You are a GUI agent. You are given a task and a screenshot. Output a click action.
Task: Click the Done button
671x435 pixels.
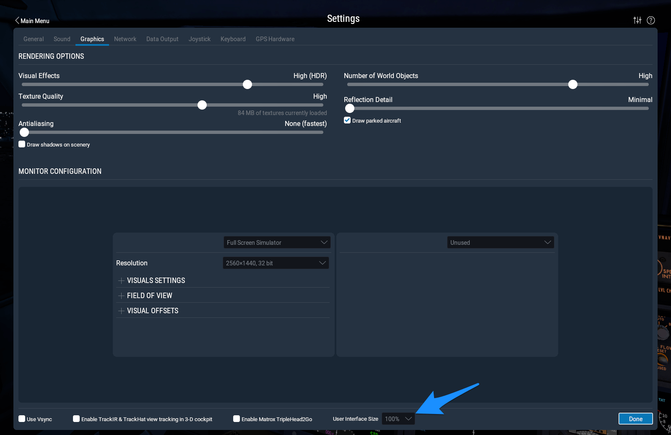[x=635, y=419]
